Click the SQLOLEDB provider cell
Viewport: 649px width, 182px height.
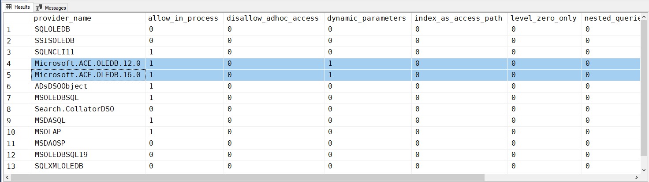[x=88, y=29]
